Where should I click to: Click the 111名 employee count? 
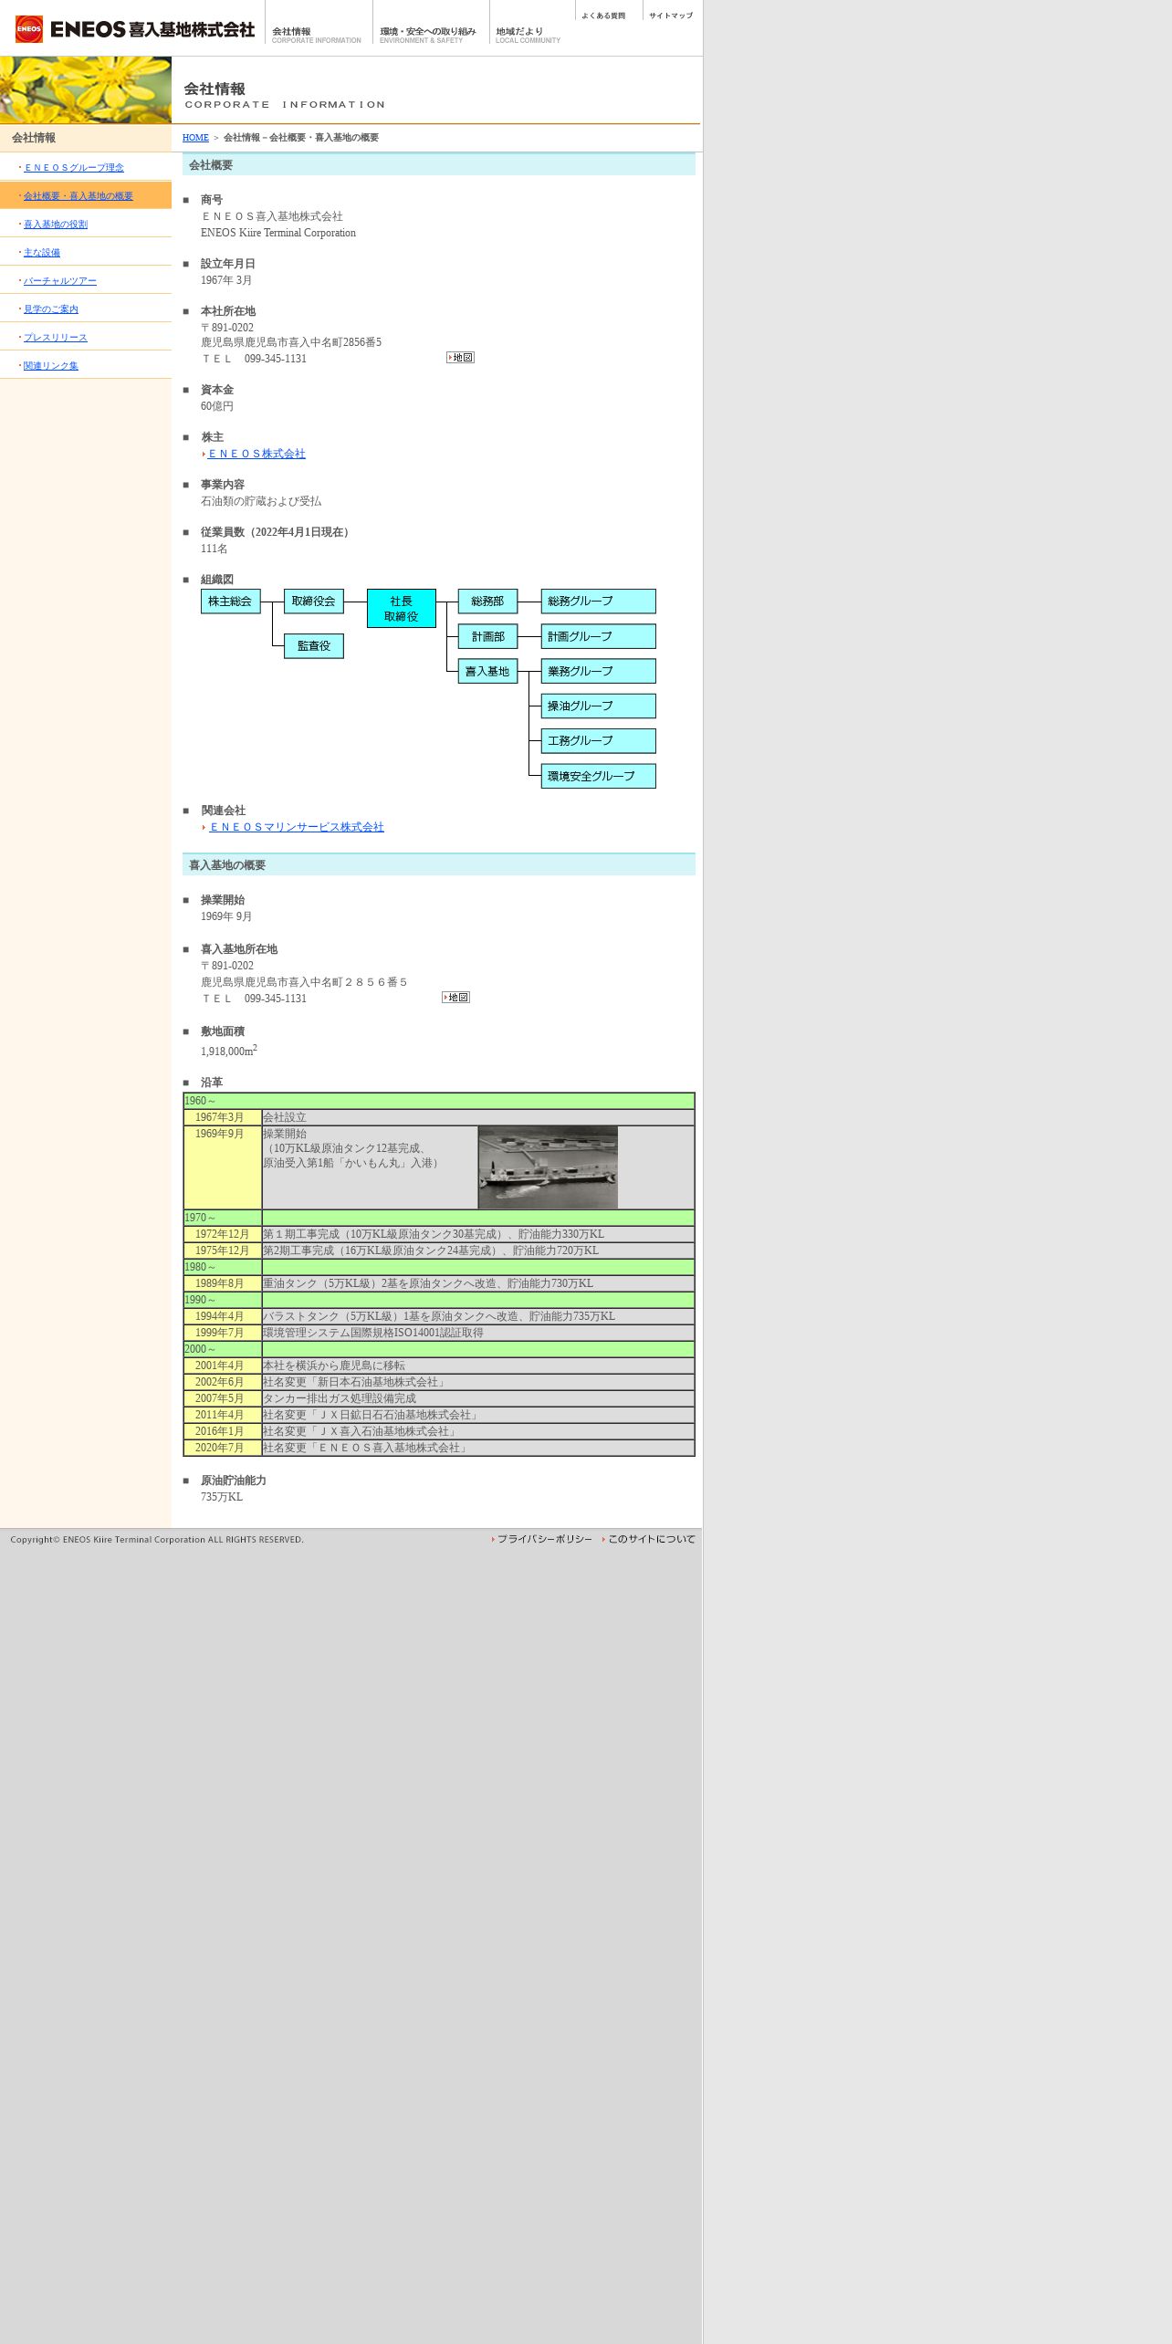click(x=215, y=549)
